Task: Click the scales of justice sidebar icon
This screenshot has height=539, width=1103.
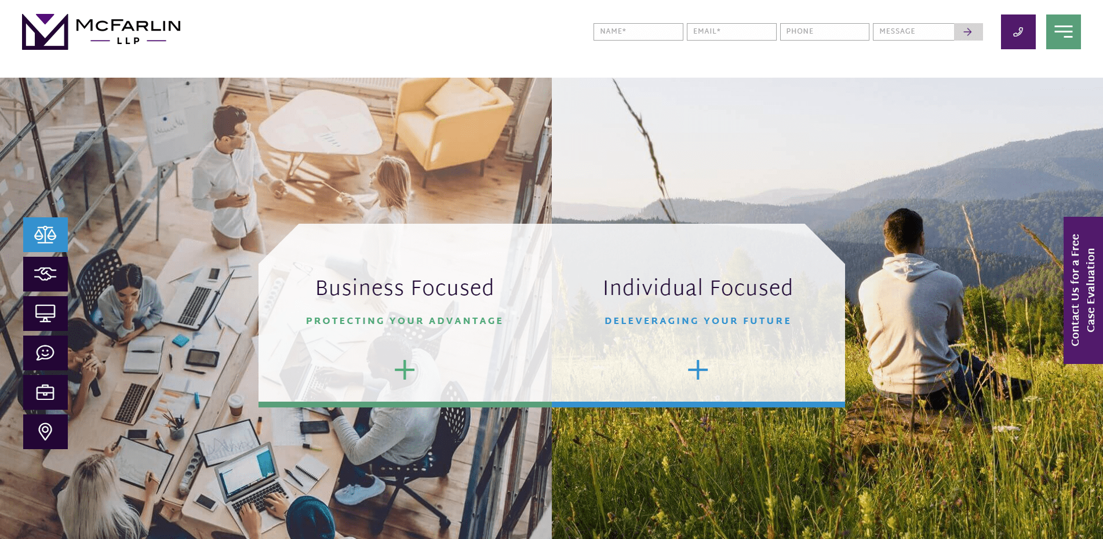Action: tap(45, 235)
